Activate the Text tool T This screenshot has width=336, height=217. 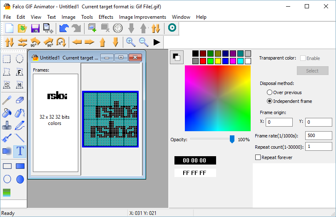(x=20, y=151)
